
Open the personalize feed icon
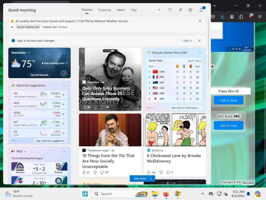tap(181, 10)
